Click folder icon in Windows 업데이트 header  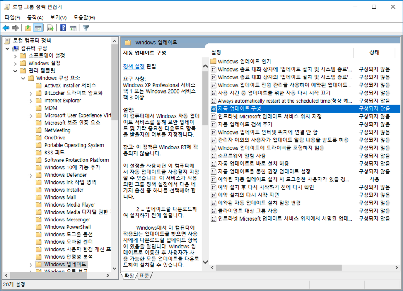pyautogui.click(x=128, y=42)
